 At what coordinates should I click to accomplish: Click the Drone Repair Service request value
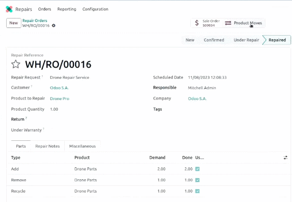point(69,77)
